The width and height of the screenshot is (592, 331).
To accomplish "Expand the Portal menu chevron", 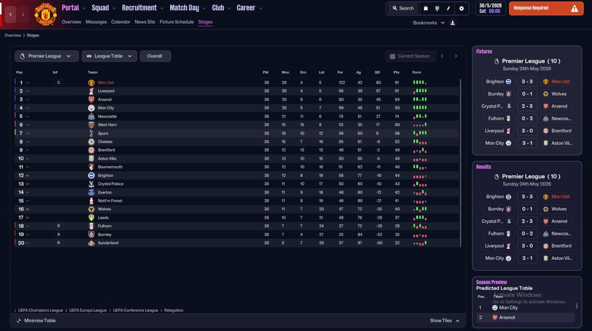I will [x=84, y=8].
